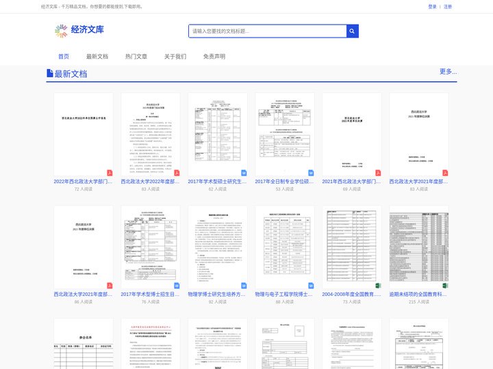Click Excel icon on 2004-2008年度全国教育 thumbnail
The width and height of the screenshot is (493, 369).
[x=378, y=286]
